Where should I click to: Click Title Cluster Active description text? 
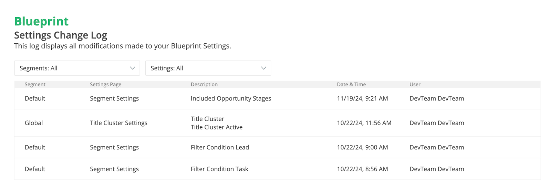217,127
